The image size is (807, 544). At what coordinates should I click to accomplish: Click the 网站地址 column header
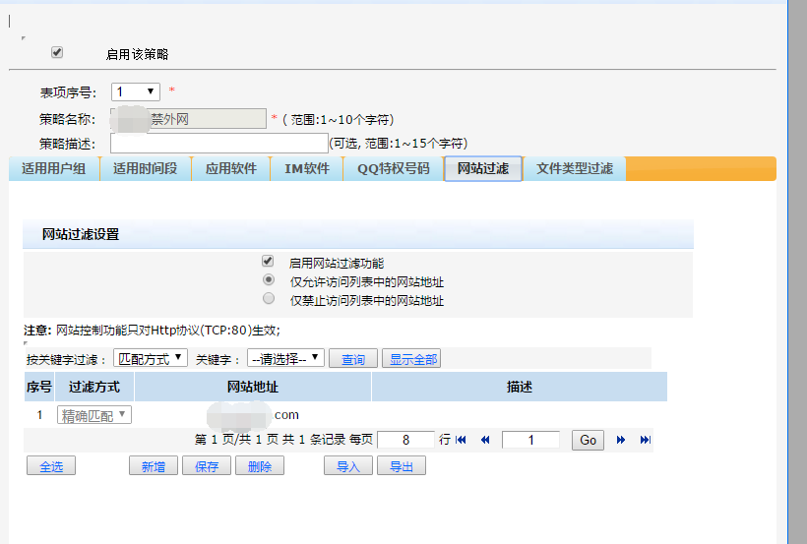point(253,387)
